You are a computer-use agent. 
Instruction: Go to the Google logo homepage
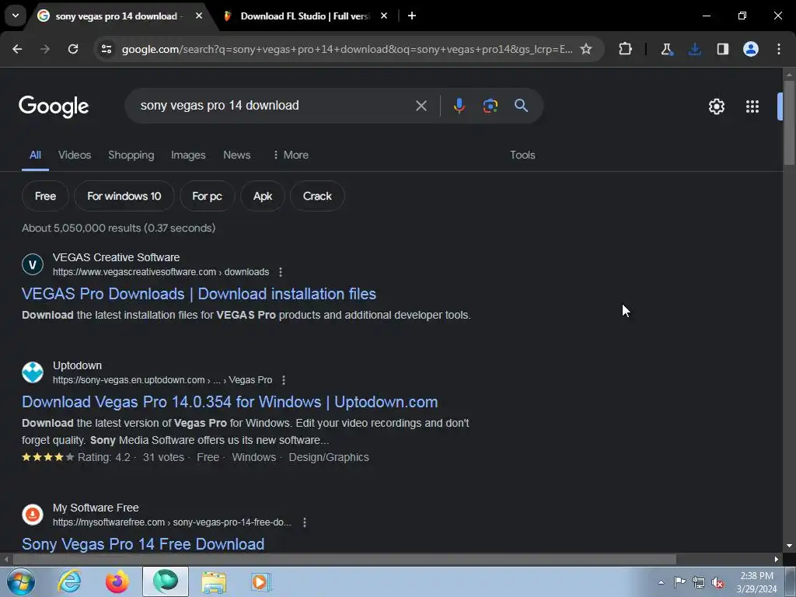coord(54,106)
